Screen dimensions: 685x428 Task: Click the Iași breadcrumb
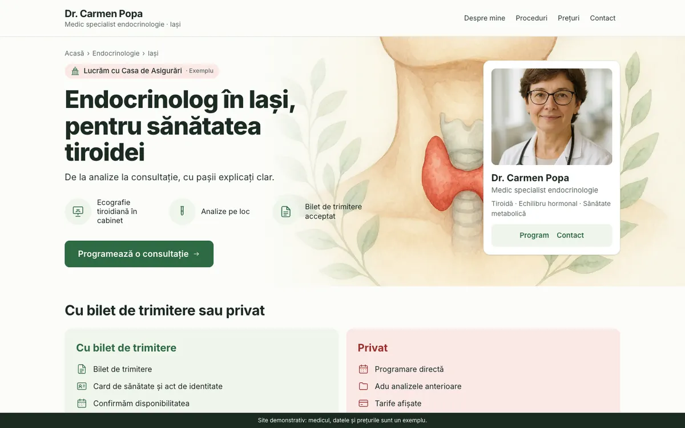tap(153, 53)
